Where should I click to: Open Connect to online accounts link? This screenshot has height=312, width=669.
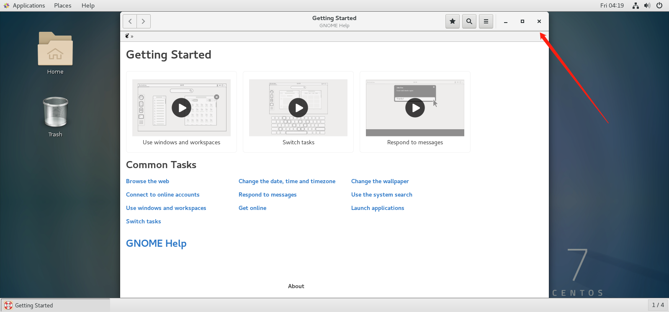(162, 194)
